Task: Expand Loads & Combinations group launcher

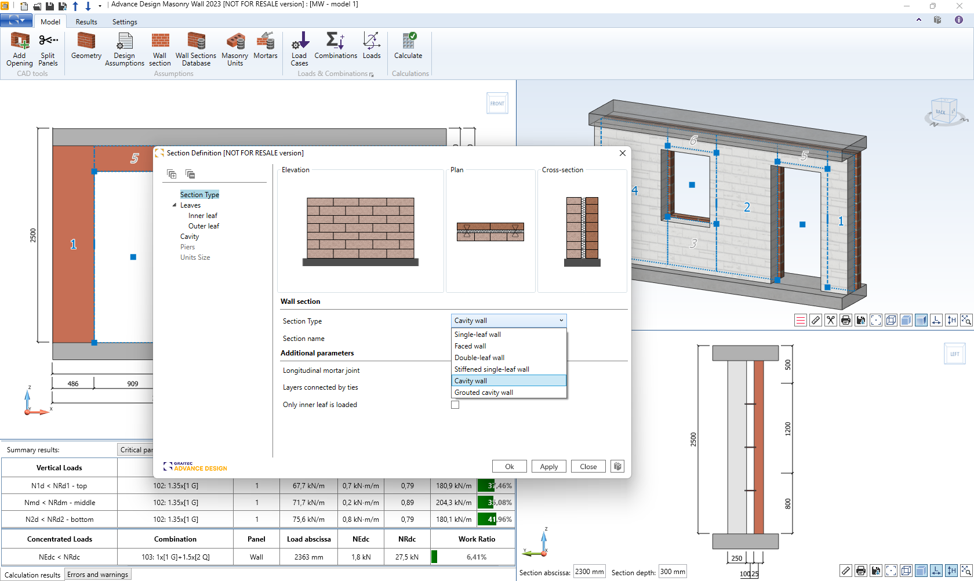Action: [x=372, y=74]
